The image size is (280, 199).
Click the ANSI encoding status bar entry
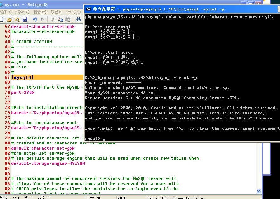tap(122, 197)
